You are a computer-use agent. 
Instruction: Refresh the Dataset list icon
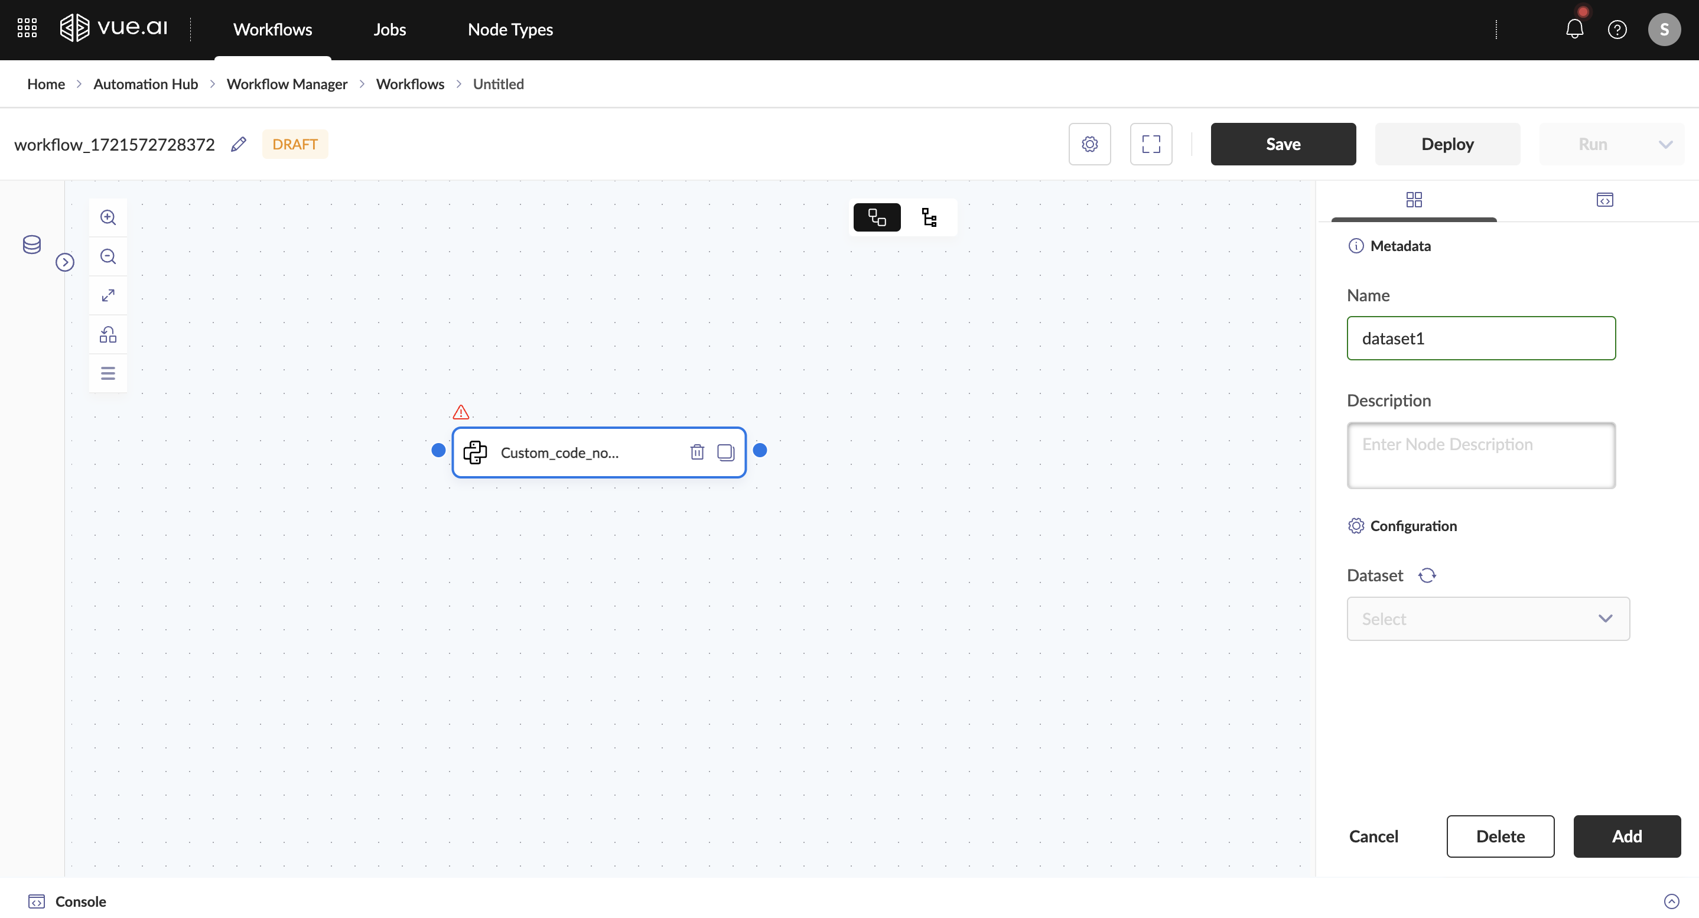1427,576
